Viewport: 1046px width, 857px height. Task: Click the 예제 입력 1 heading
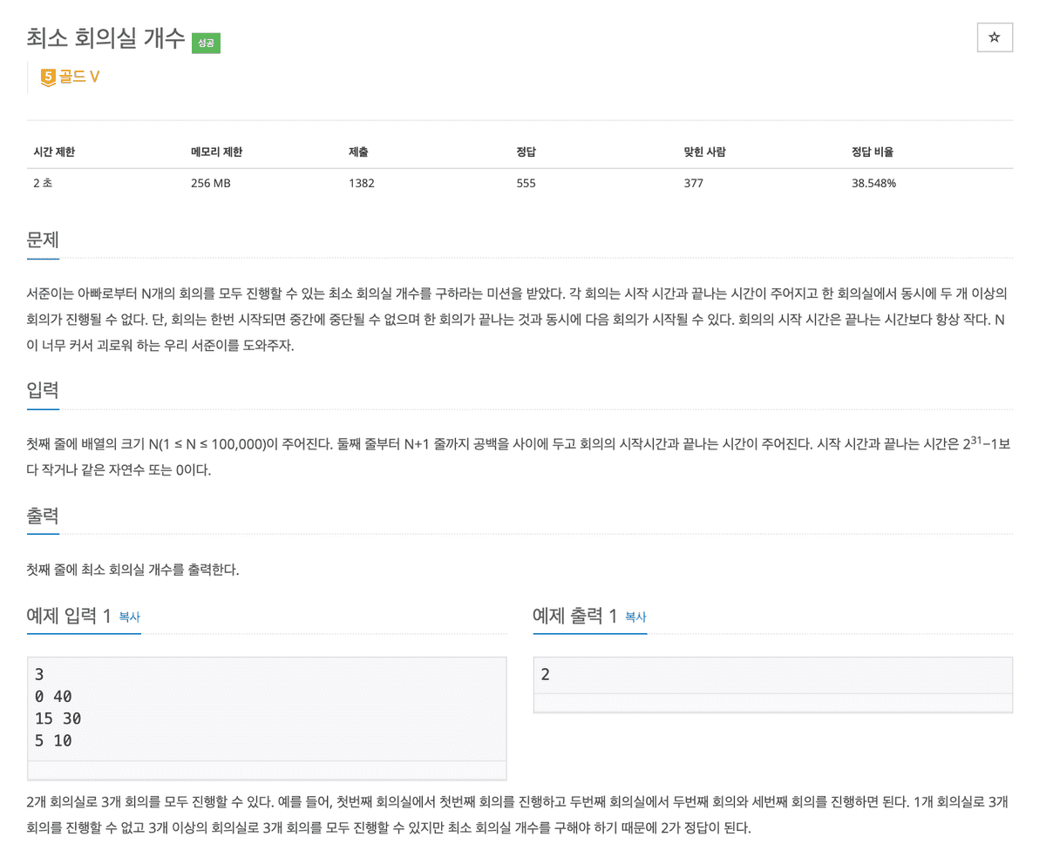(69, 616)
